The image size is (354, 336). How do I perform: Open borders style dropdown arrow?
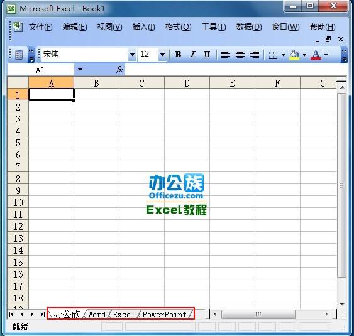(x=283, y=55)
